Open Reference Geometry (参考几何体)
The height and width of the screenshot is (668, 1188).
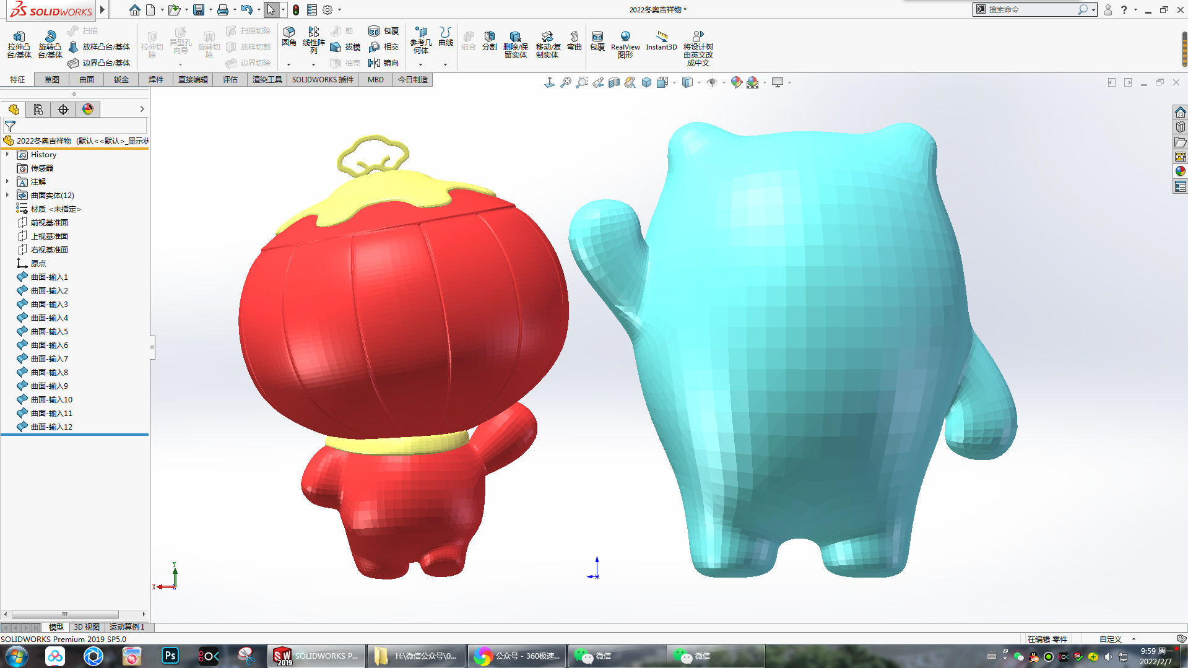421,40
